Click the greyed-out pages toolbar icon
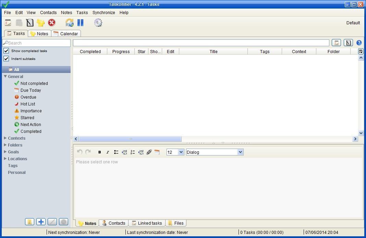 [19, 23]
